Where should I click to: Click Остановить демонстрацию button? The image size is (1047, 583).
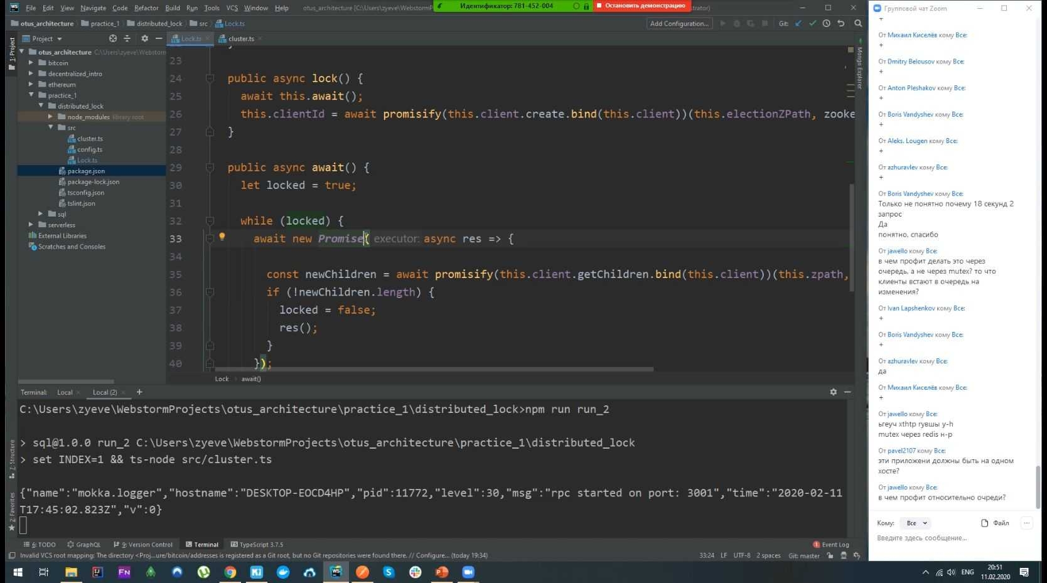pos(642,6)
